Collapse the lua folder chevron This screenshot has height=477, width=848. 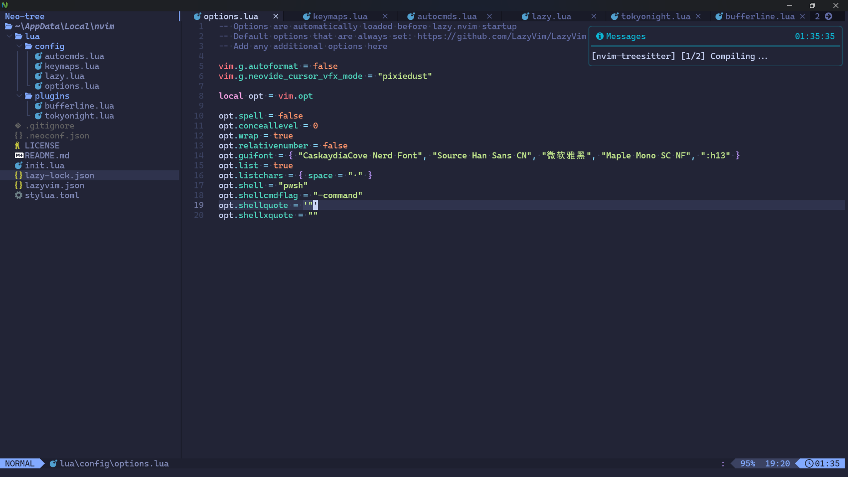click(x=9, y=36)
